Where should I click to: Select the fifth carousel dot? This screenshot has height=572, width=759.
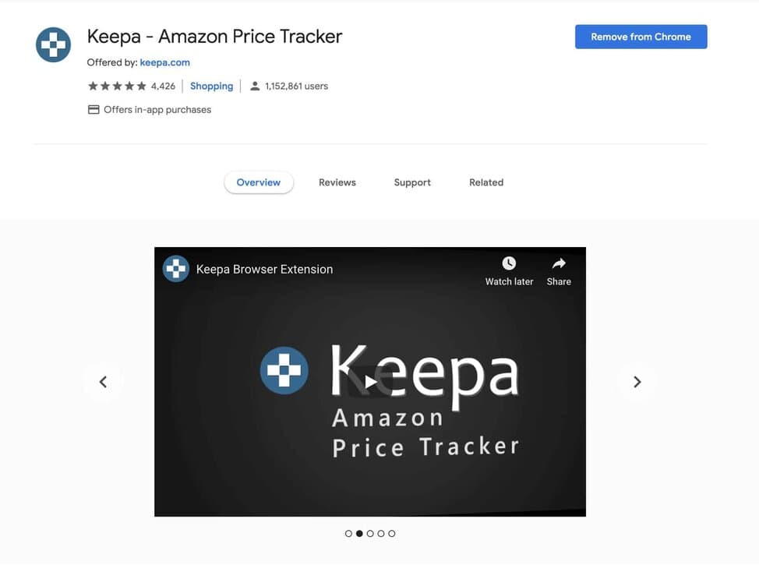click(392, 533)
